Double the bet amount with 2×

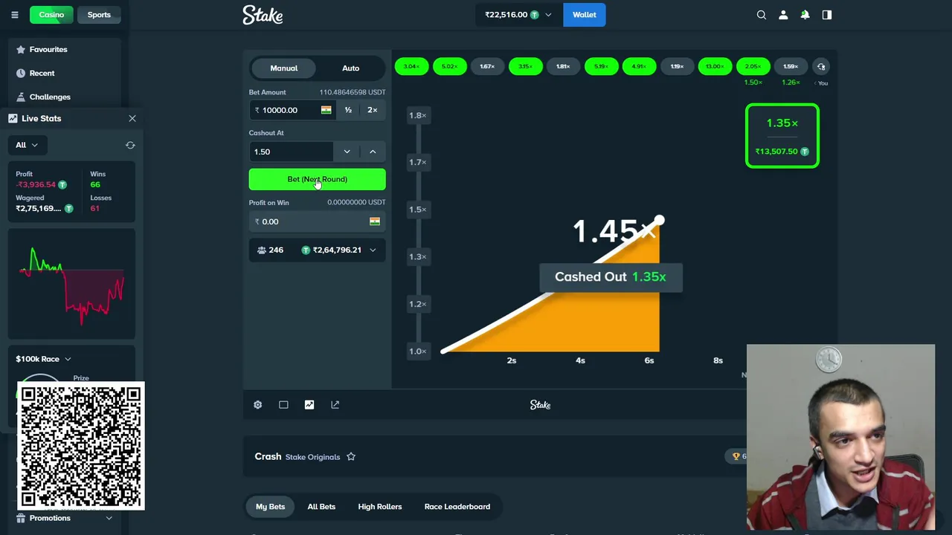(373, 110)
